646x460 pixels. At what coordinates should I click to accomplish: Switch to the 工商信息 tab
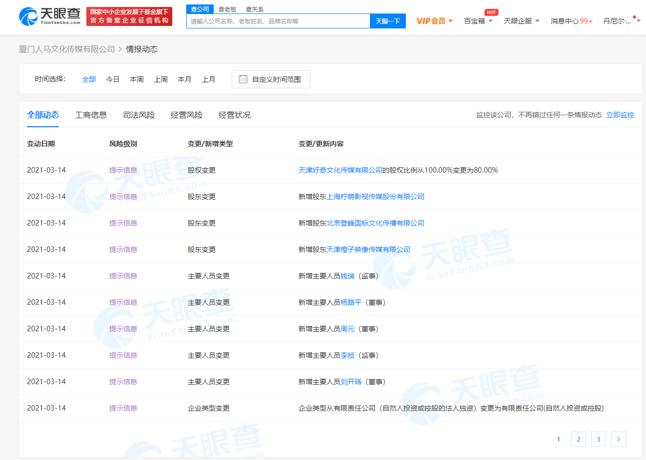click(x=91, y=115)
